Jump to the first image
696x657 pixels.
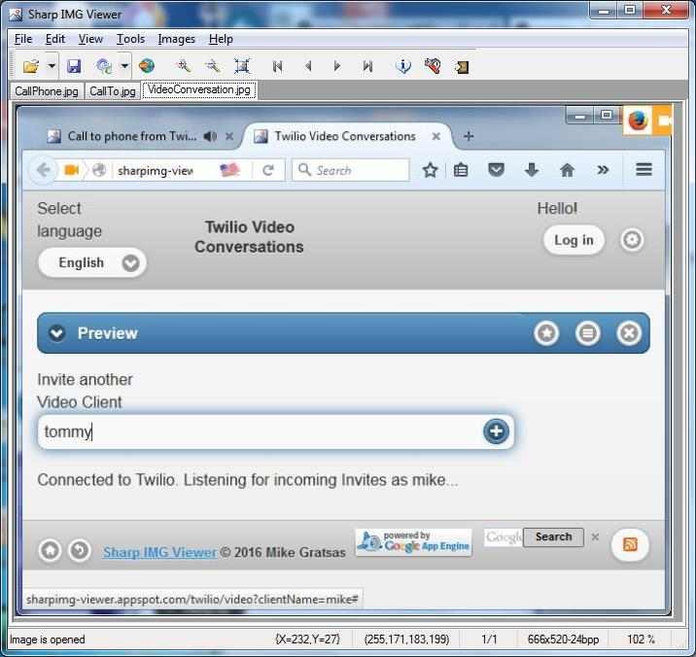click(x=277, y=66)
